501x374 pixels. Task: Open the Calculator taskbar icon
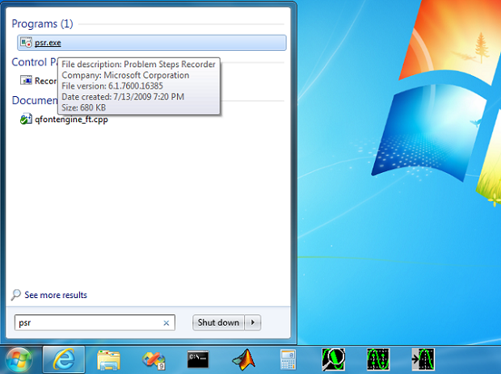[288, 359]
